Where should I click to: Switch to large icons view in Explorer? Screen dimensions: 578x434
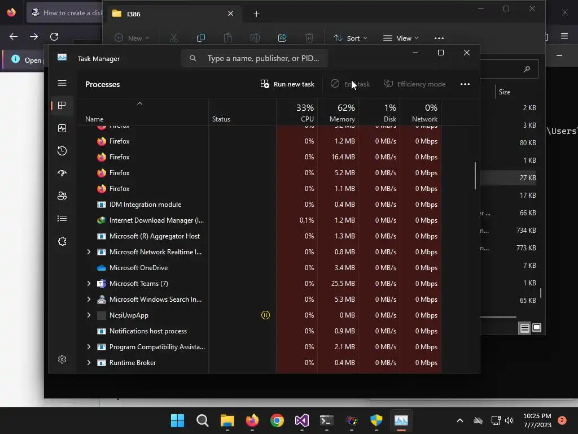point(537,328)
